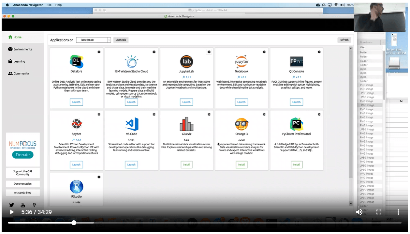
Task: Expand the base (root) environment dropdown
Action: click(x=109, y=40)
